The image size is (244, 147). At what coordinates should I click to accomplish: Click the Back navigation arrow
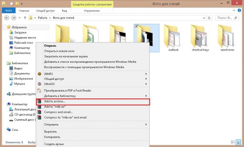tap(7, 18)
